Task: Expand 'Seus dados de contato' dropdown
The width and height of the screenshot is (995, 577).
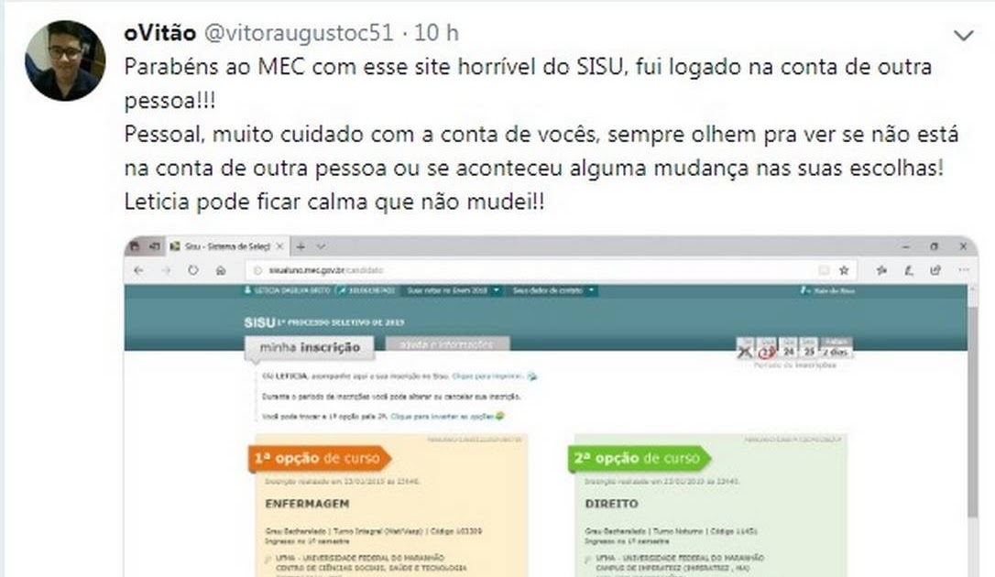Action: tap(553, 290)
